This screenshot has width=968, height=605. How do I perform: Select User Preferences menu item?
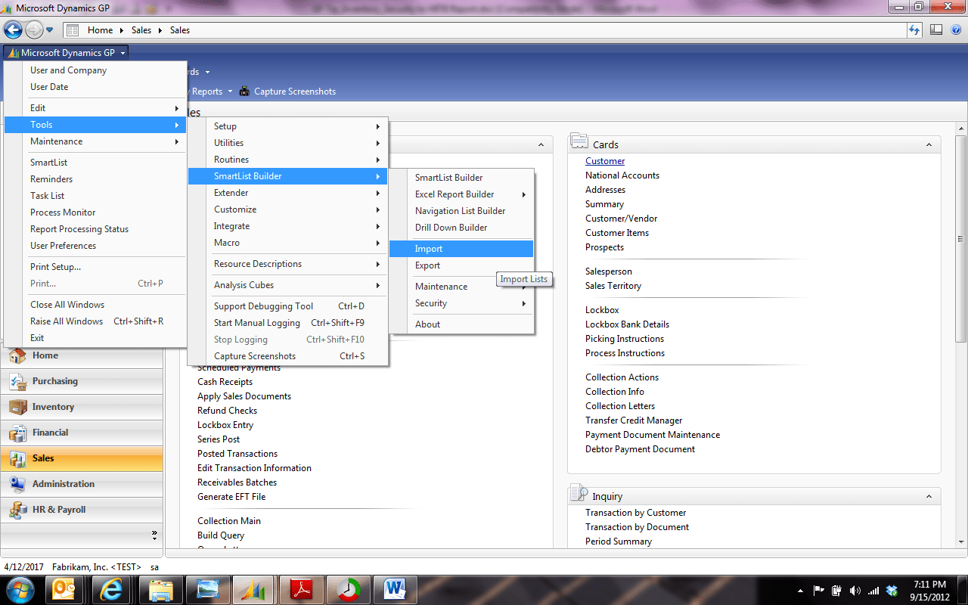click(95, 246)
